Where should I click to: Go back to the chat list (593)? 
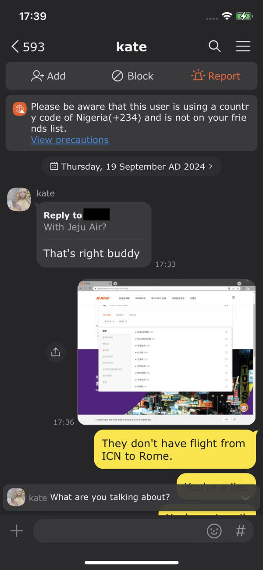[28, 47]
